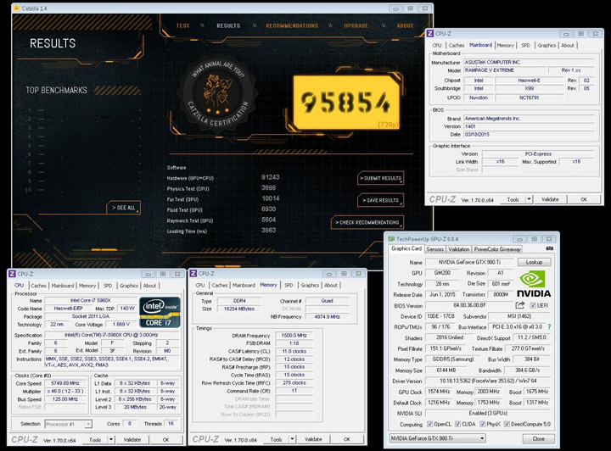
Task: Toggle the DirectCompute 5.0 checkbox
Action: click(507, 424)
